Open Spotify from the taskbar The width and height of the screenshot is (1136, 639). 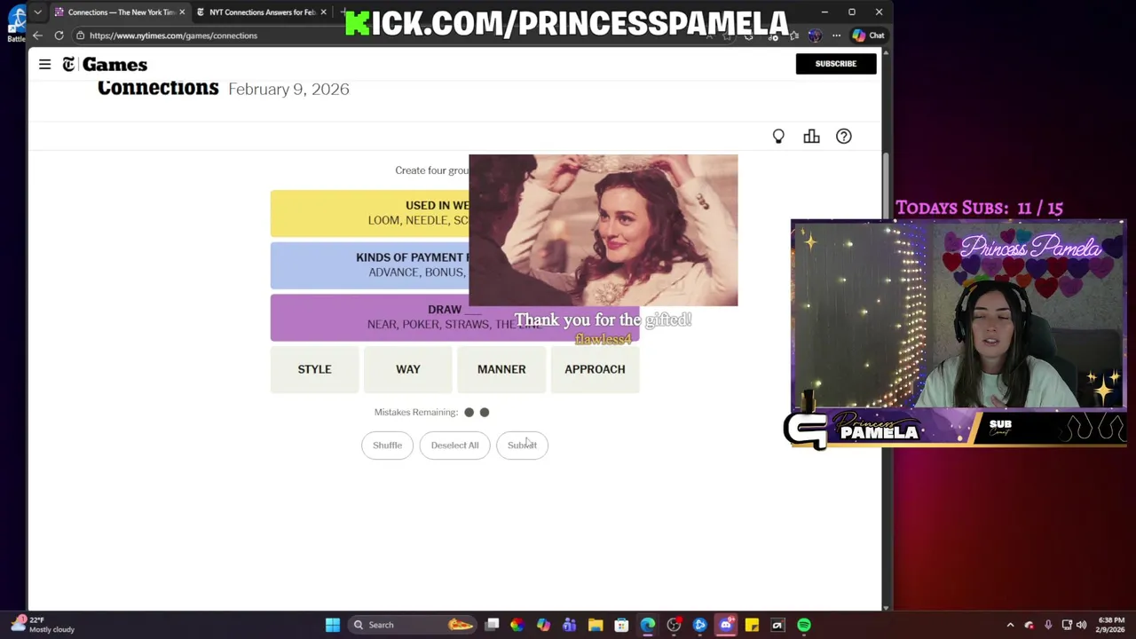(x=804, y=625)
